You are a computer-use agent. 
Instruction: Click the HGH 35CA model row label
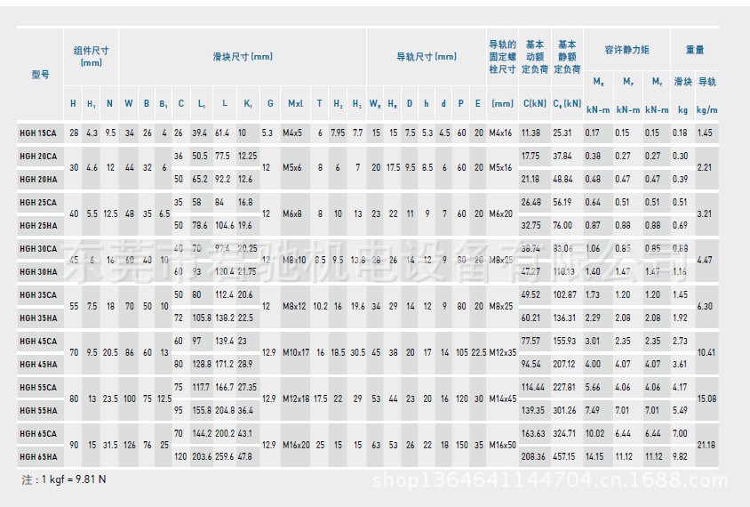point(38,294)
